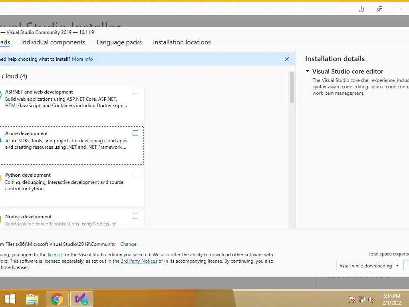Switch to Individual components tab
Image resolution: width=409 pixels, height=307 pixels.
coord(53,42)
